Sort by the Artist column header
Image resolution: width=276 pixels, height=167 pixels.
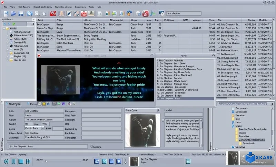[46, 20]
